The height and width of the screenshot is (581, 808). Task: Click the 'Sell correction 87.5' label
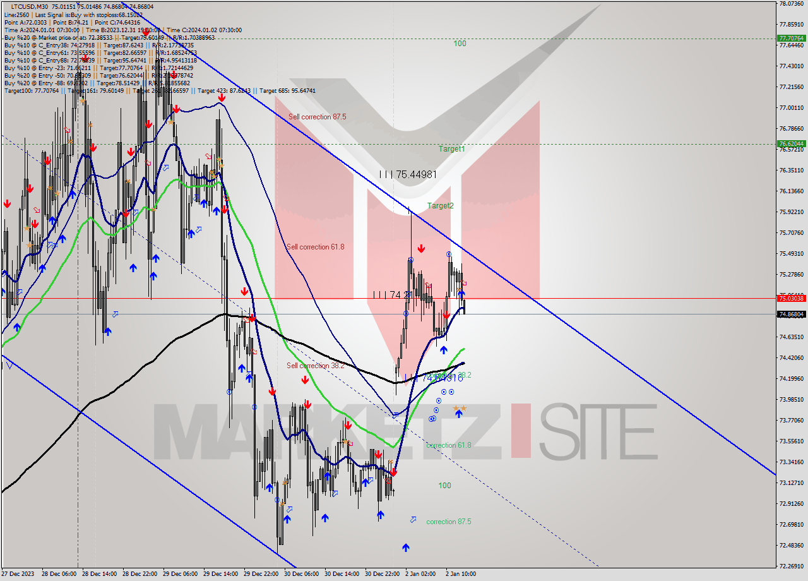tap(317, 117)
